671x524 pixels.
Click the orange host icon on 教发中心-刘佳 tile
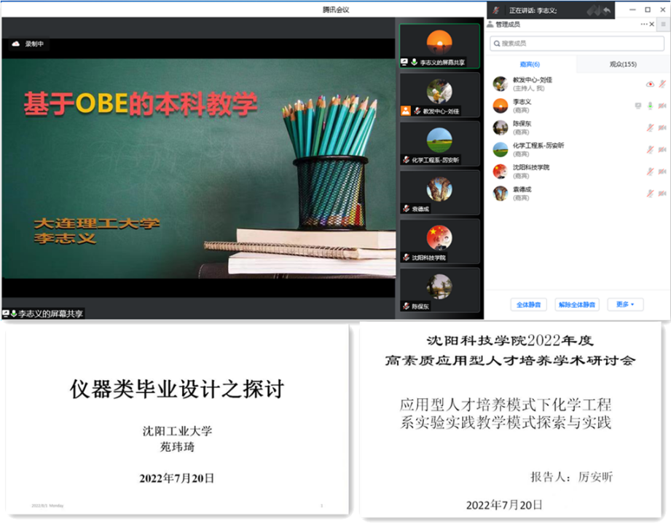pyautogui.click(x=406, y=111)
